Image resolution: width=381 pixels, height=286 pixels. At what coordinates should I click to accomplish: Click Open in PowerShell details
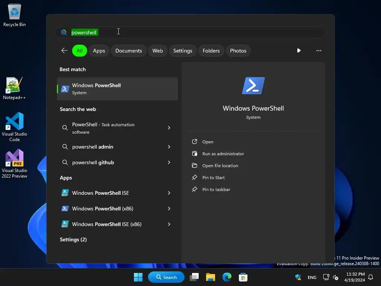pos(208,142)
